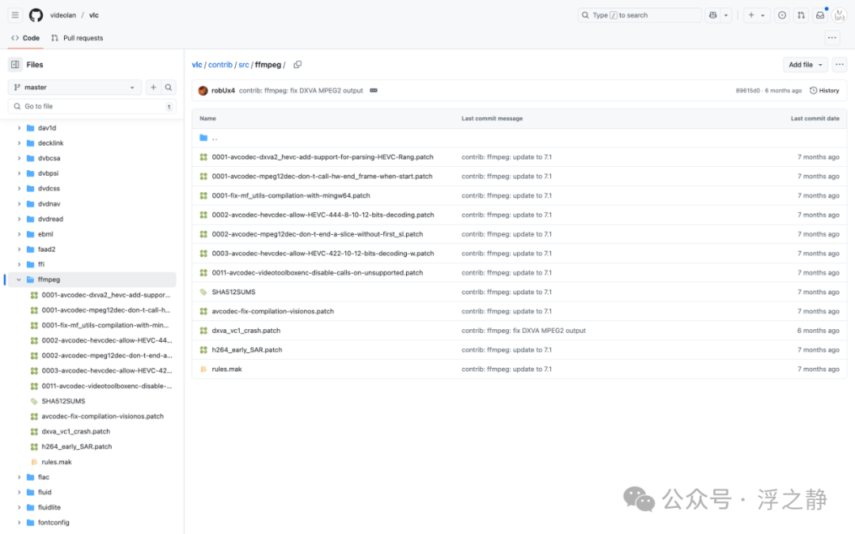Go to the GitHub homepage logo
Viewport: 855px width, 534px height.
[x=36, y=15]
